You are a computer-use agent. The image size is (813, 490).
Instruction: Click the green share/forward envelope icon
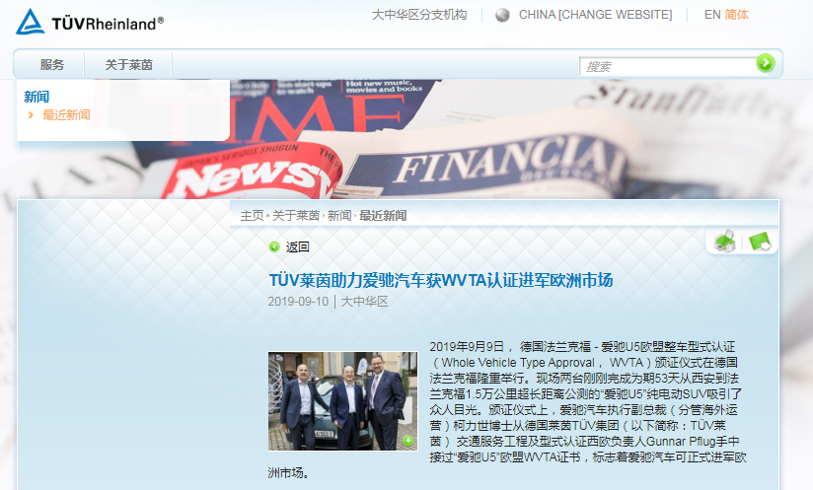(759, 241)
